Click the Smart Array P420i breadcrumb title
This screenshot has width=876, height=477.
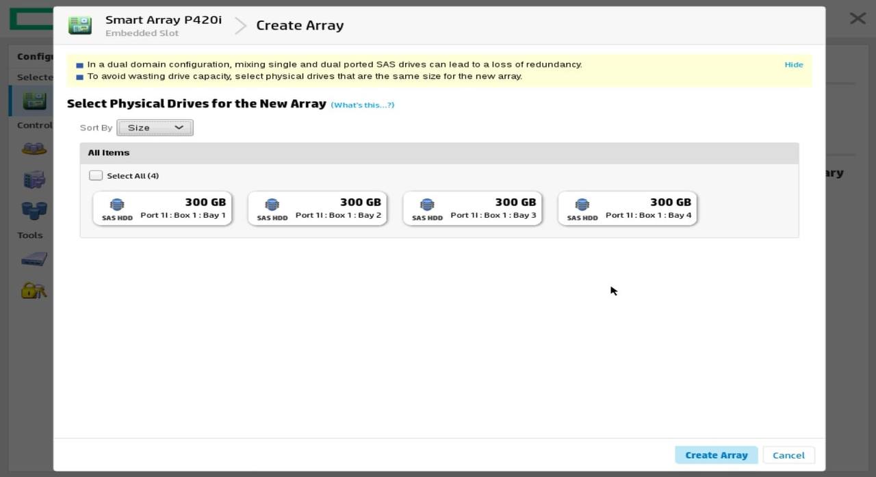163,20
